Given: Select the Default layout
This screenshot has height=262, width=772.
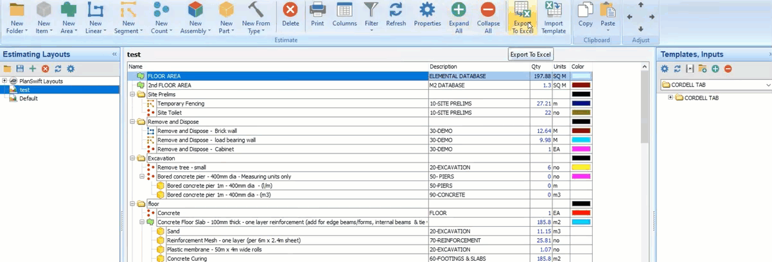Looking at the screenshot, I should (x=28, y=98).
